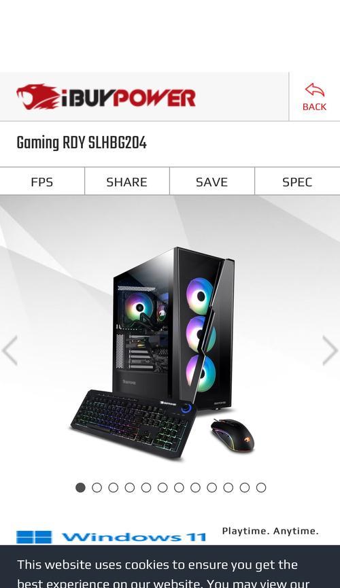
Task: Click the gaming PC tower image
Action: 174,328
